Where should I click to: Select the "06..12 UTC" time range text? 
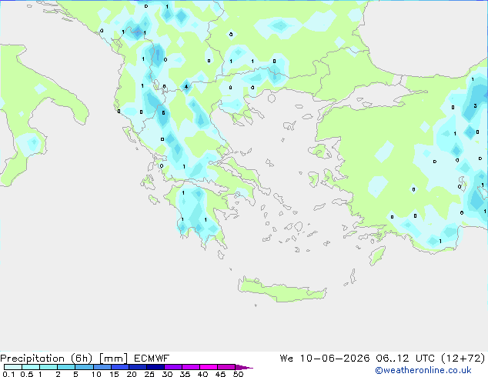click(x=406, y=359)
